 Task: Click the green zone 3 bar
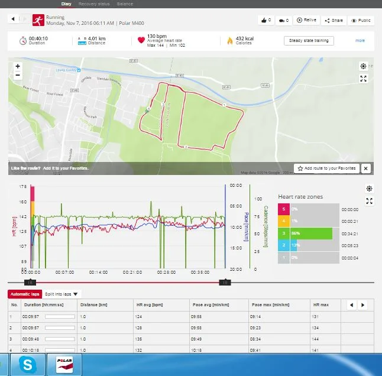coord(312,234)
